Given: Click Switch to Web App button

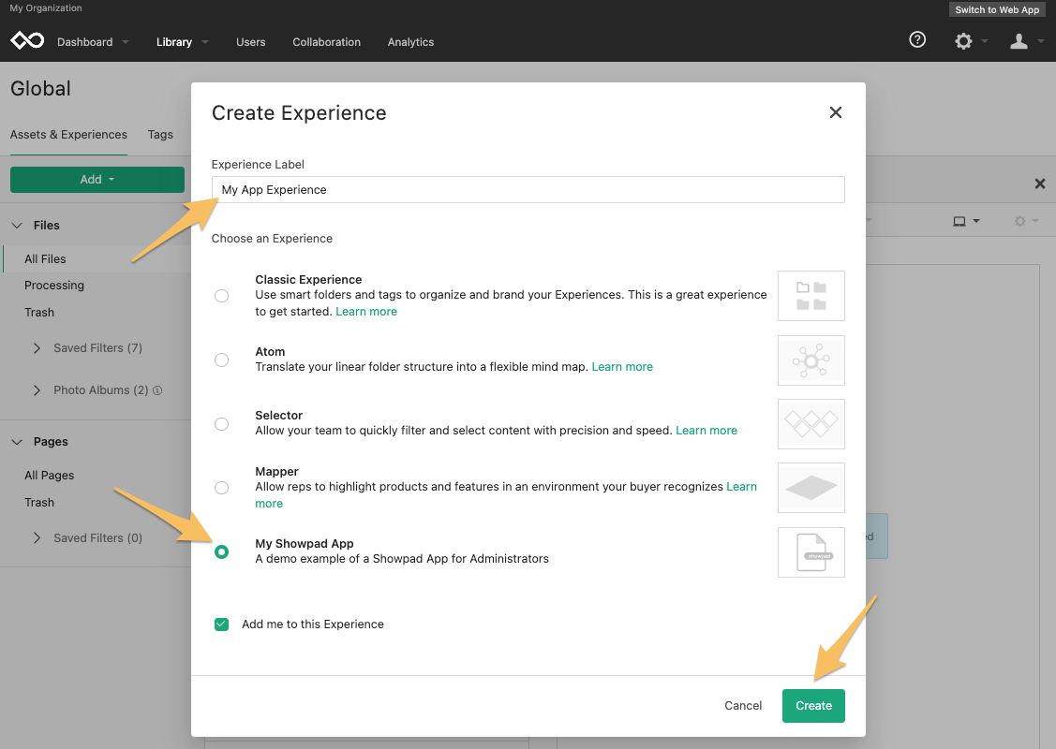Looking at the screenshot, I should (997, 9).
